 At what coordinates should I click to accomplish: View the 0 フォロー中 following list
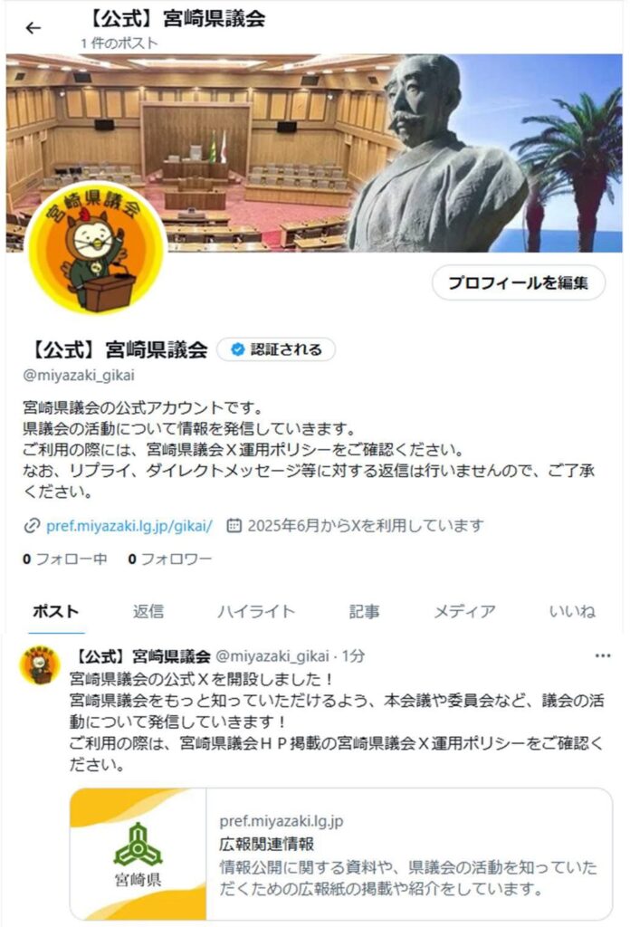point(65,559)
